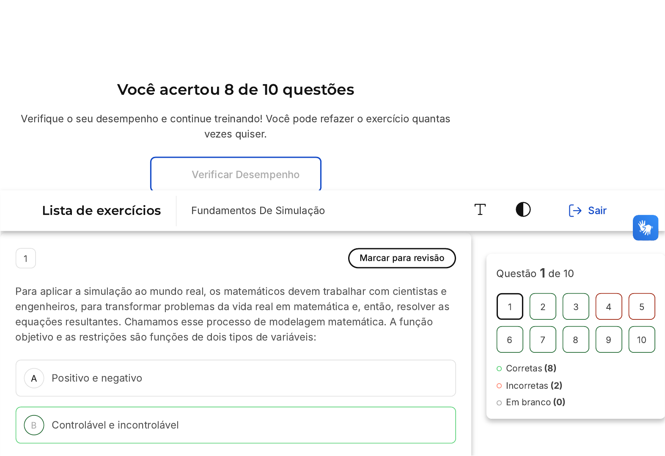Select current question 1 box in navigator

click(x=510, y=307)
